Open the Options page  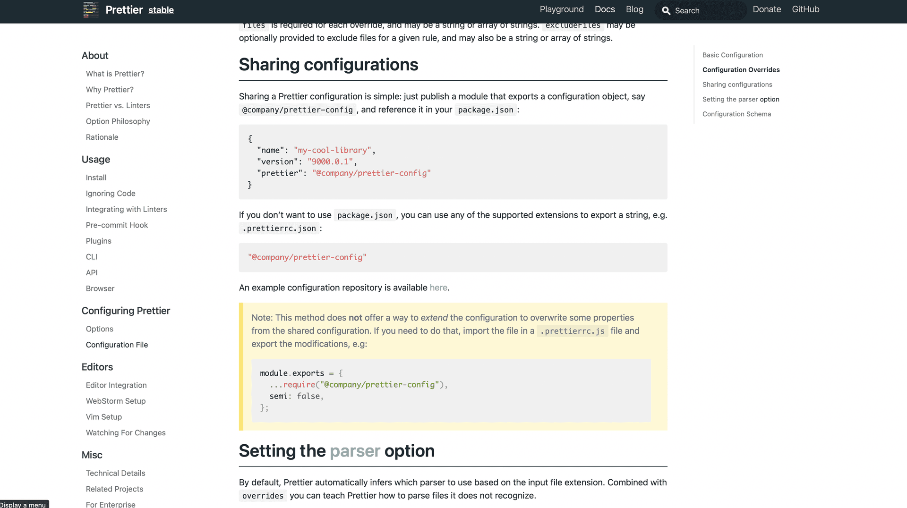pyautogui.click(x=99, y=329)
